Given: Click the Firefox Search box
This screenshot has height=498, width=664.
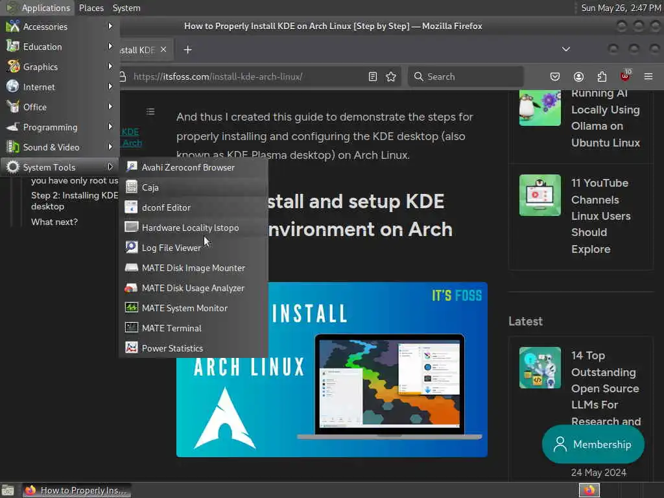Looking at the screenshot, I should tap(466, 77).
